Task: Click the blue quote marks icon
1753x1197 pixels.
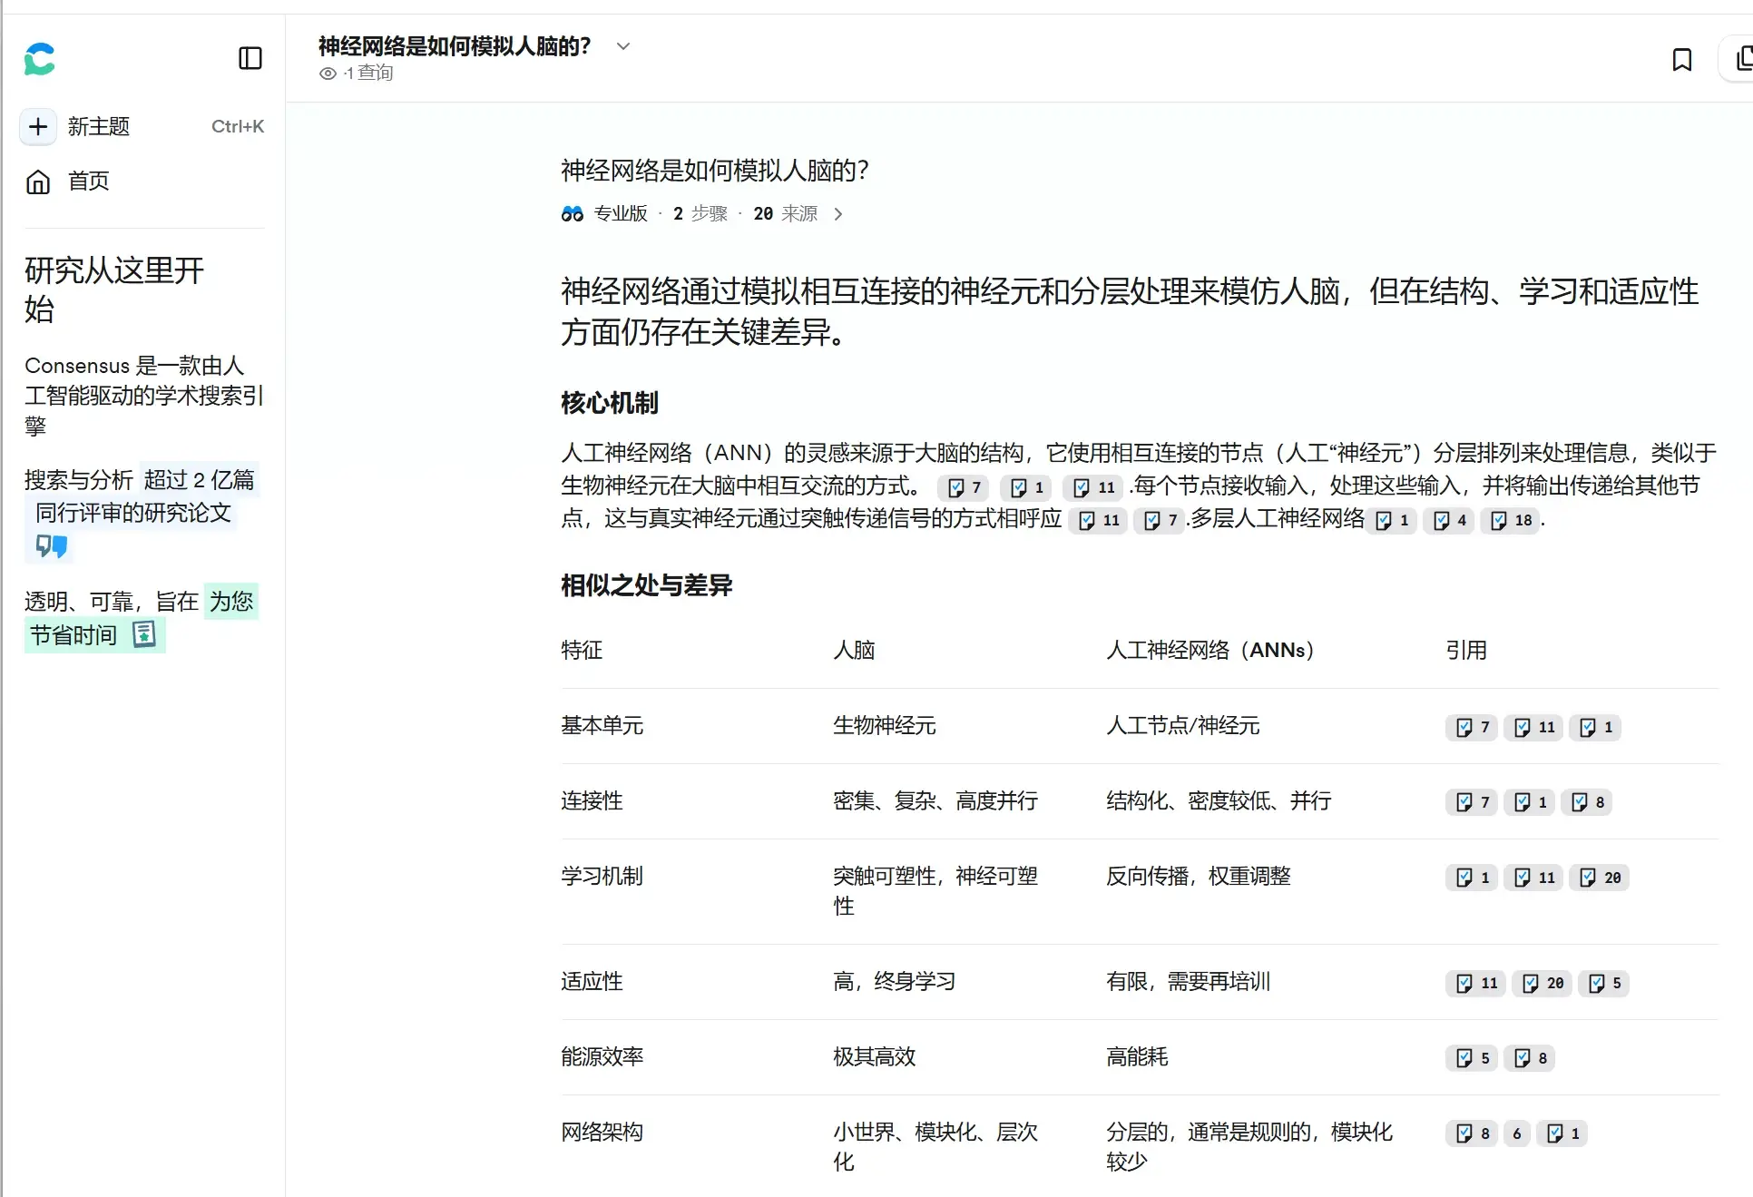Action: (x=52, y=546)
